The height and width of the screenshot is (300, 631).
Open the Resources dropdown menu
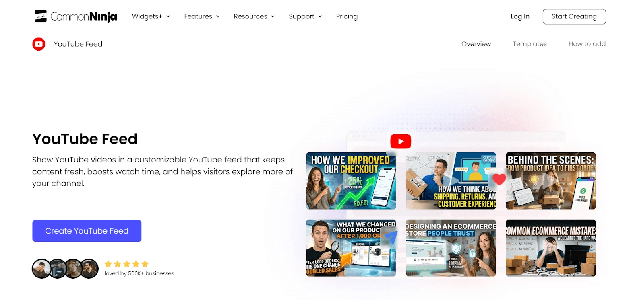tap(254, 16)
